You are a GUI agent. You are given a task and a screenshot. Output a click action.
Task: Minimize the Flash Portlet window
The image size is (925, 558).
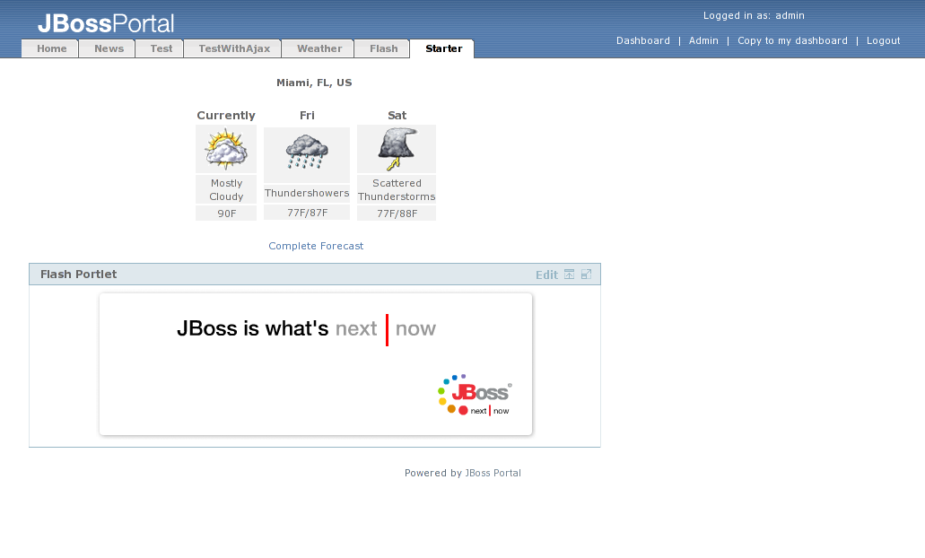point(569,275)
